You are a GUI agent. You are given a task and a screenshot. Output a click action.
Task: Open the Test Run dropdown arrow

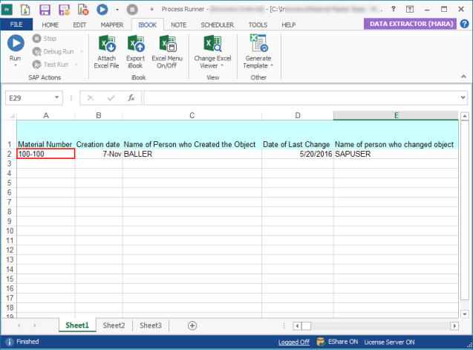tap(76, 65)
